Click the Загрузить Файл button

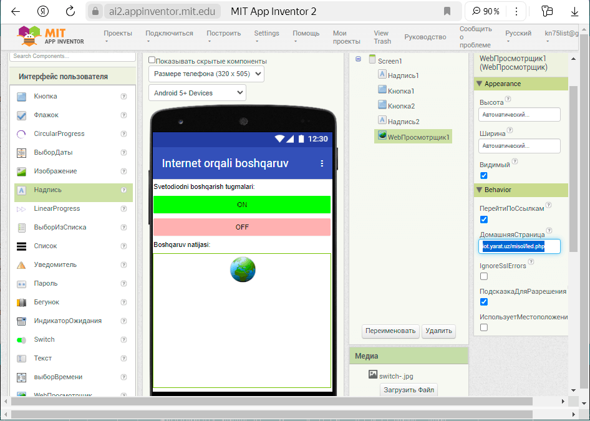(x=409, y=390)
